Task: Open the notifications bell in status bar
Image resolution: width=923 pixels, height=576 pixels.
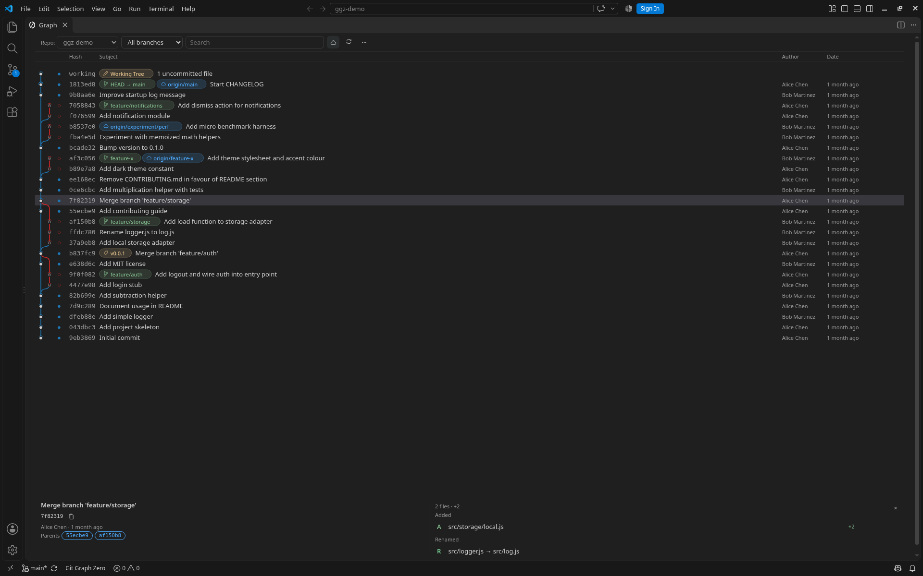Action: coord(912,568)
